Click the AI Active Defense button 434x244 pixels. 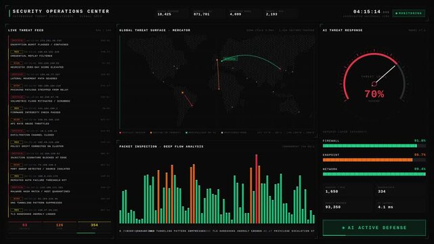[374, 228]
